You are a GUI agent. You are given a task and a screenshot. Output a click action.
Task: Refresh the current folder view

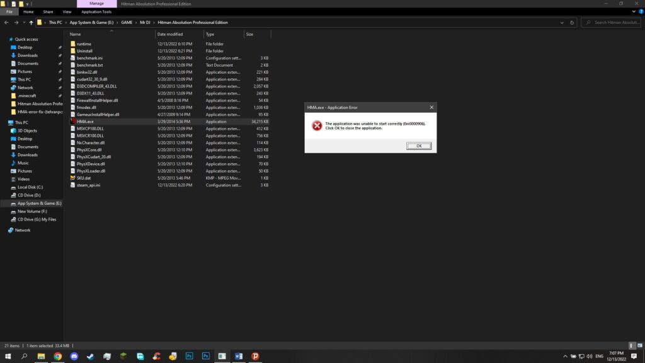tap(573, 23)
